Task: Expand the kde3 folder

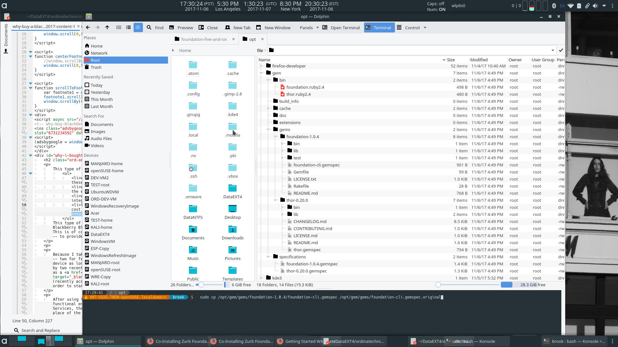Action: coord(261,278)
